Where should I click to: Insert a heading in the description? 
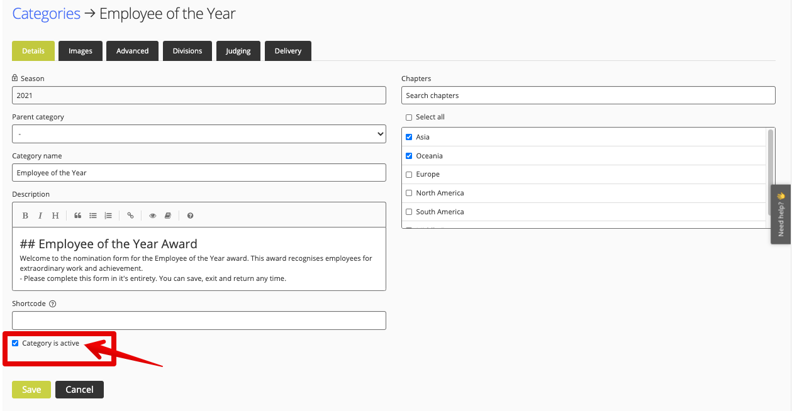pos(55,216)
